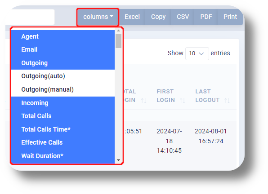
Task: Sort by First Login column arrows
Action: [183, 101]
